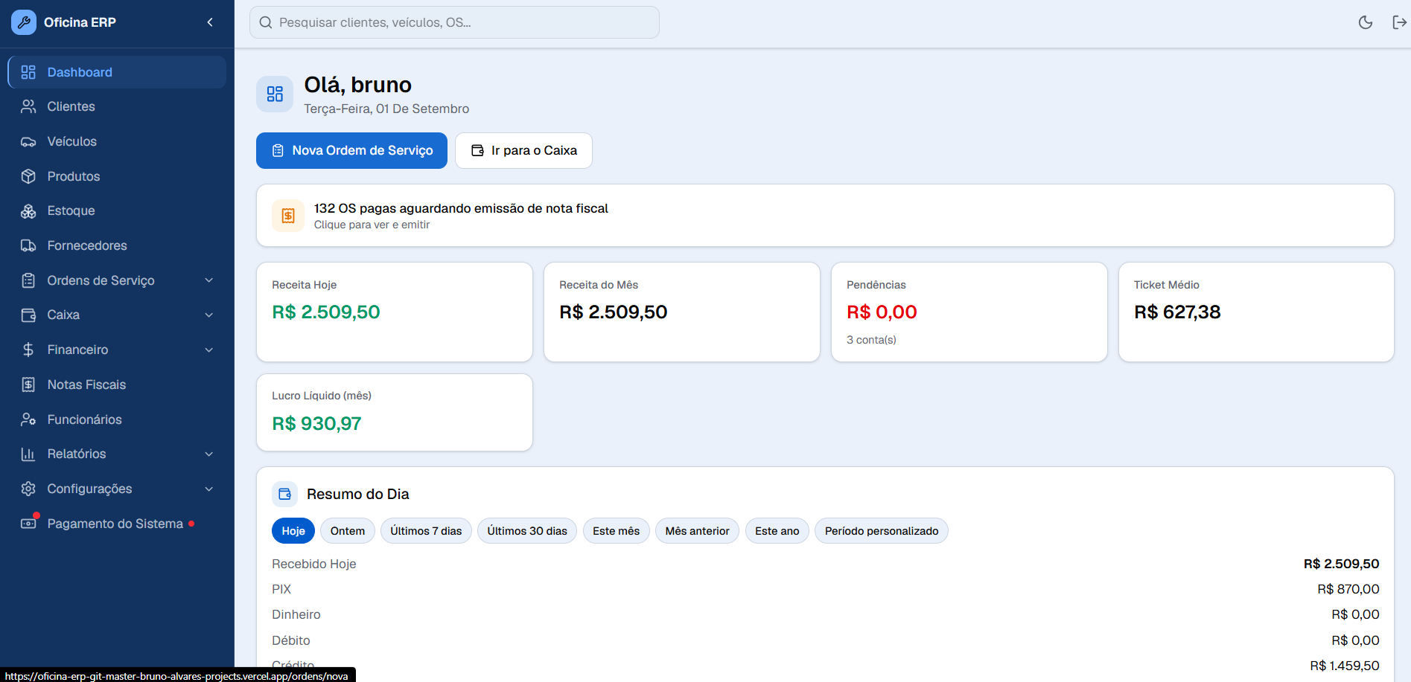1411x682 pixels.
Task: Open the 132 OS pagas fiscal note alert
Action: 825,216
